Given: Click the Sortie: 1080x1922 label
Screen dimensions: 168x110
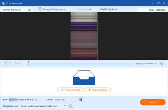Looking at the screenshot, I should tap(157, 10).
